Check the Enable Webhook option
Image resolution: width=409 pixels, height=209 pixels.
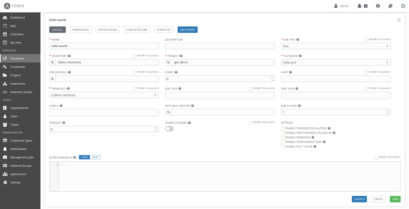pyautogui.click(x=283, y=138)
